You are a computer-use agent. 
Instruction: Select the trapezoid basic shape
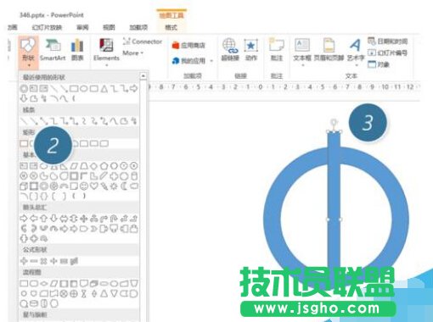(84, 166)
